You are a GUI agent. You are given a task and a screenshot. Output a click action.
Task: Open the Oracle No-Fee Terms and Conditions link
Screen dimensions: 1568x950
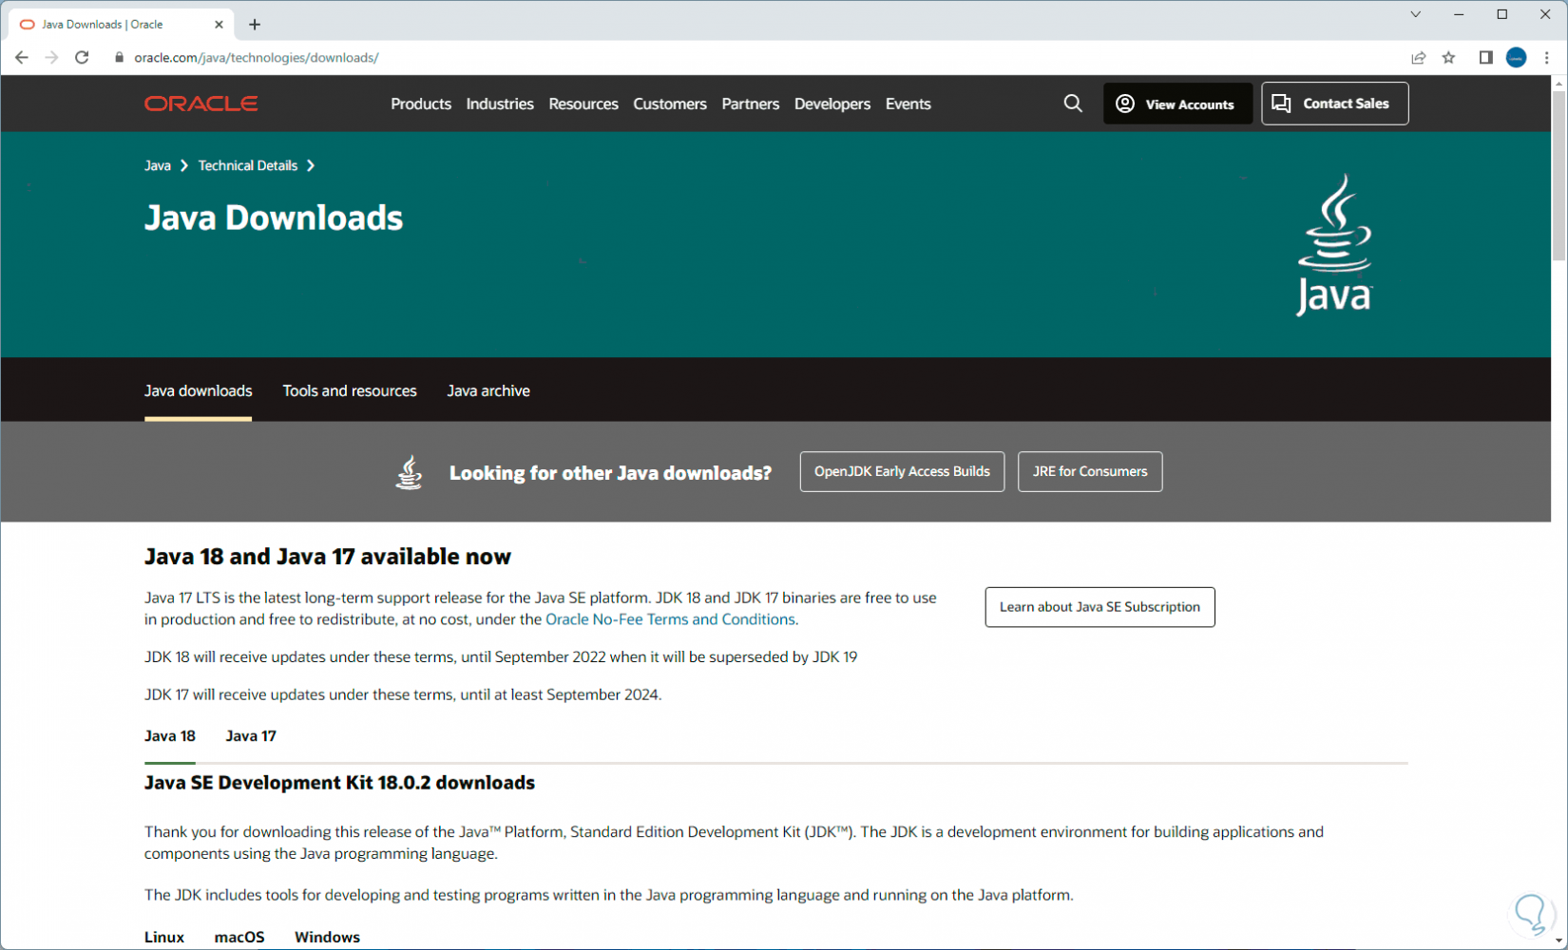[670, 619]
